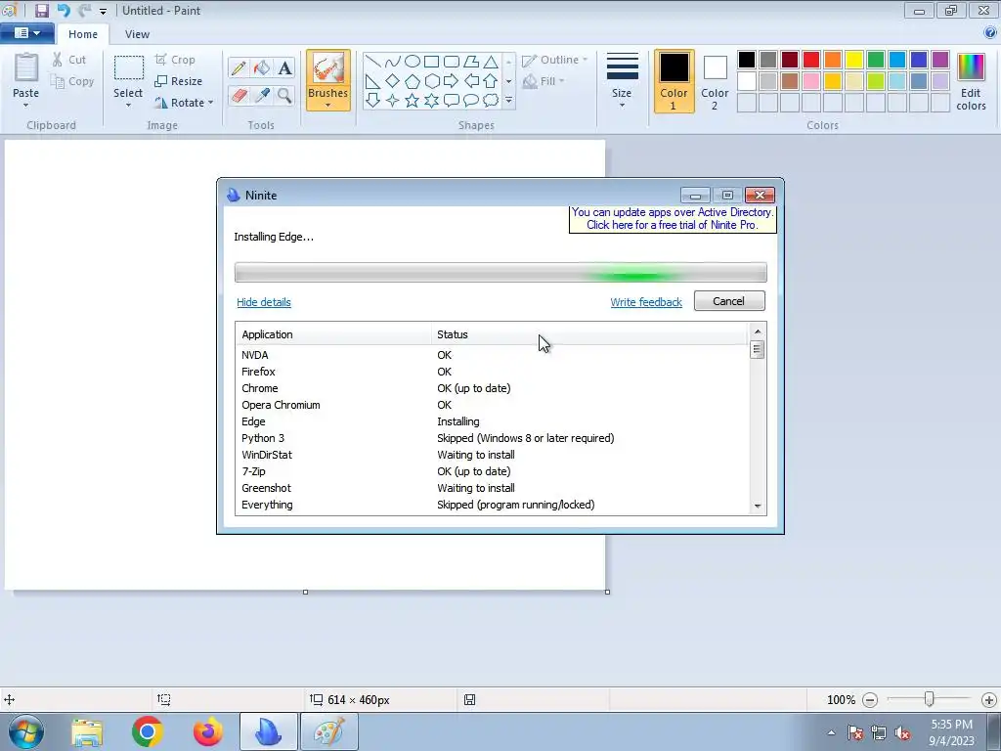Image resolution: width=1001 pixels, height=751 pixels.
Task: Select Color 1 button
Action: pyautogui.click(x=675, y=81)
